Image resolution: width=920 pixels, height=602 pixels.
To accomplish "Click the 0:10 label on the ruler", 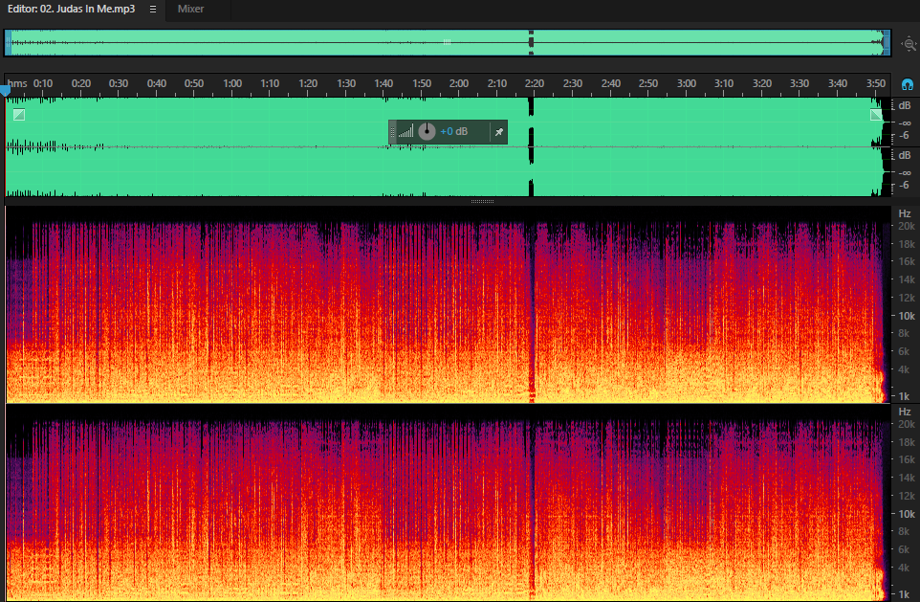I will tap(43, 83).
